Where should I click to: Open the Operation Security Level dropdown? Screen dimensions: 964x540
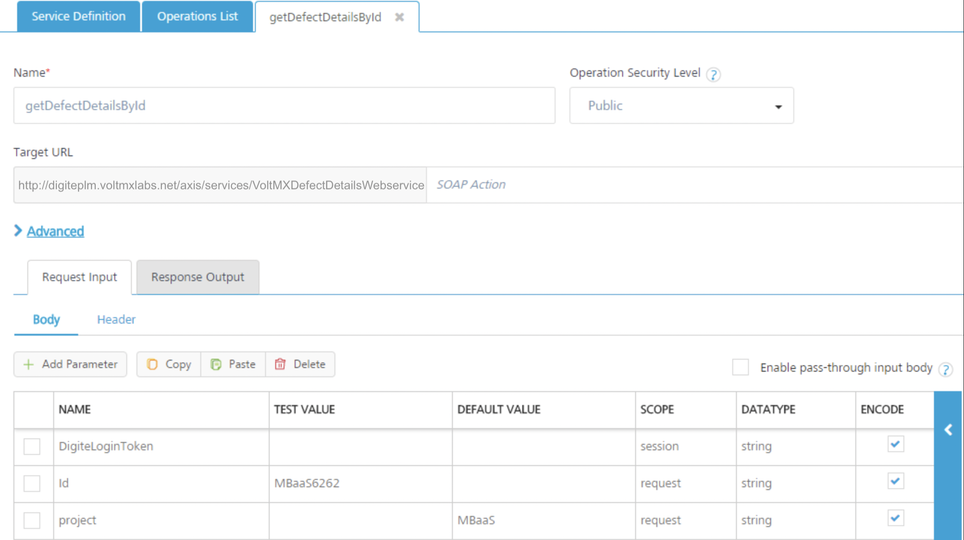tap(681, 106)
